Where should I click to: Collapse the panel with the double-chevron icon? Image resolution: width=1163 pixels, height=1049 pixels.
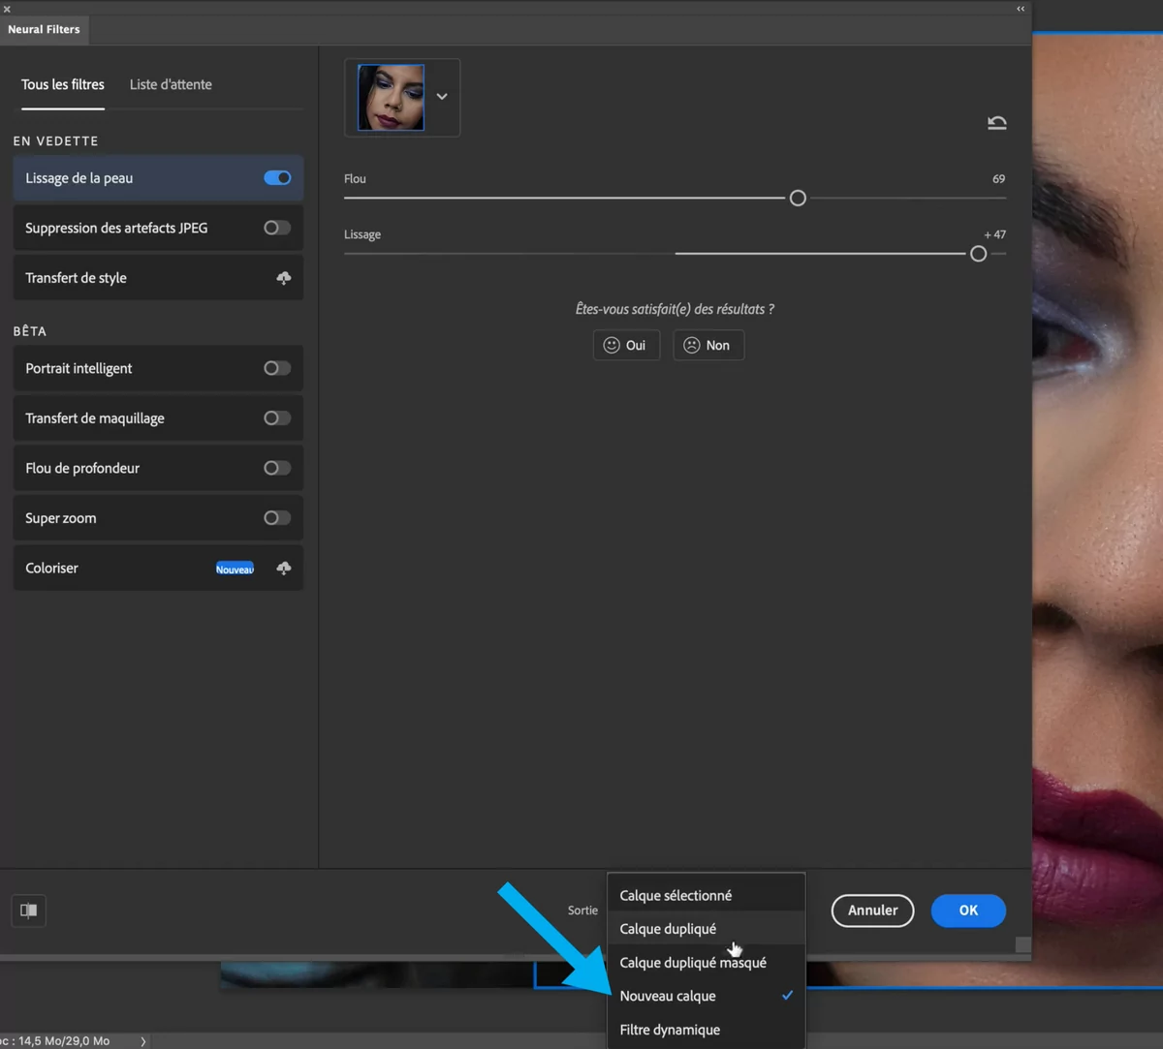1021,9
